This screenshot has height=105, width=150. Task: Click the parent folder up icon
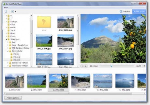click(44, 22)
